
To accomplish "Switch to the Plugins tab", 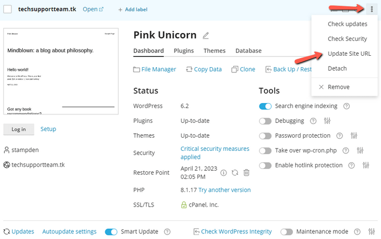I will point(184,51).
